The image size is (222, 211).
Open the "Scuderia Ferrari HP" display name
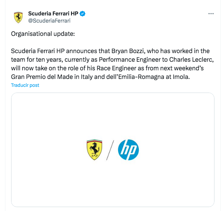53,14
